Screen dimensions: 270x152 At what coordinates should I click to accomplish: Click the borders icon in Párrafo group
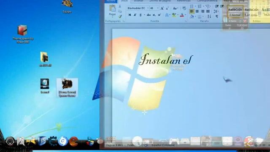click(200, 16)
